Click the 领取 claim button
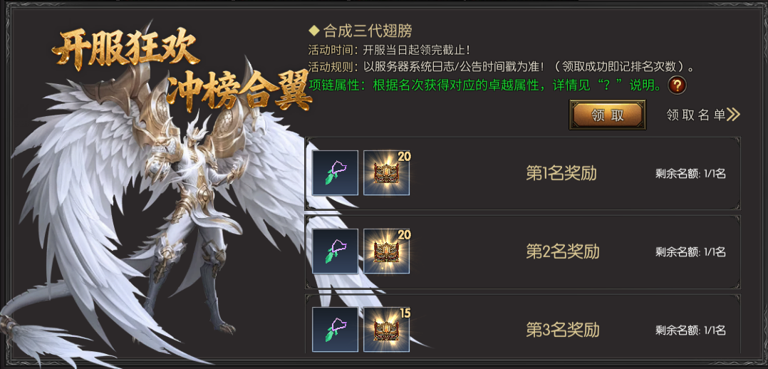 pyautogui.click(x=607, y=115)
